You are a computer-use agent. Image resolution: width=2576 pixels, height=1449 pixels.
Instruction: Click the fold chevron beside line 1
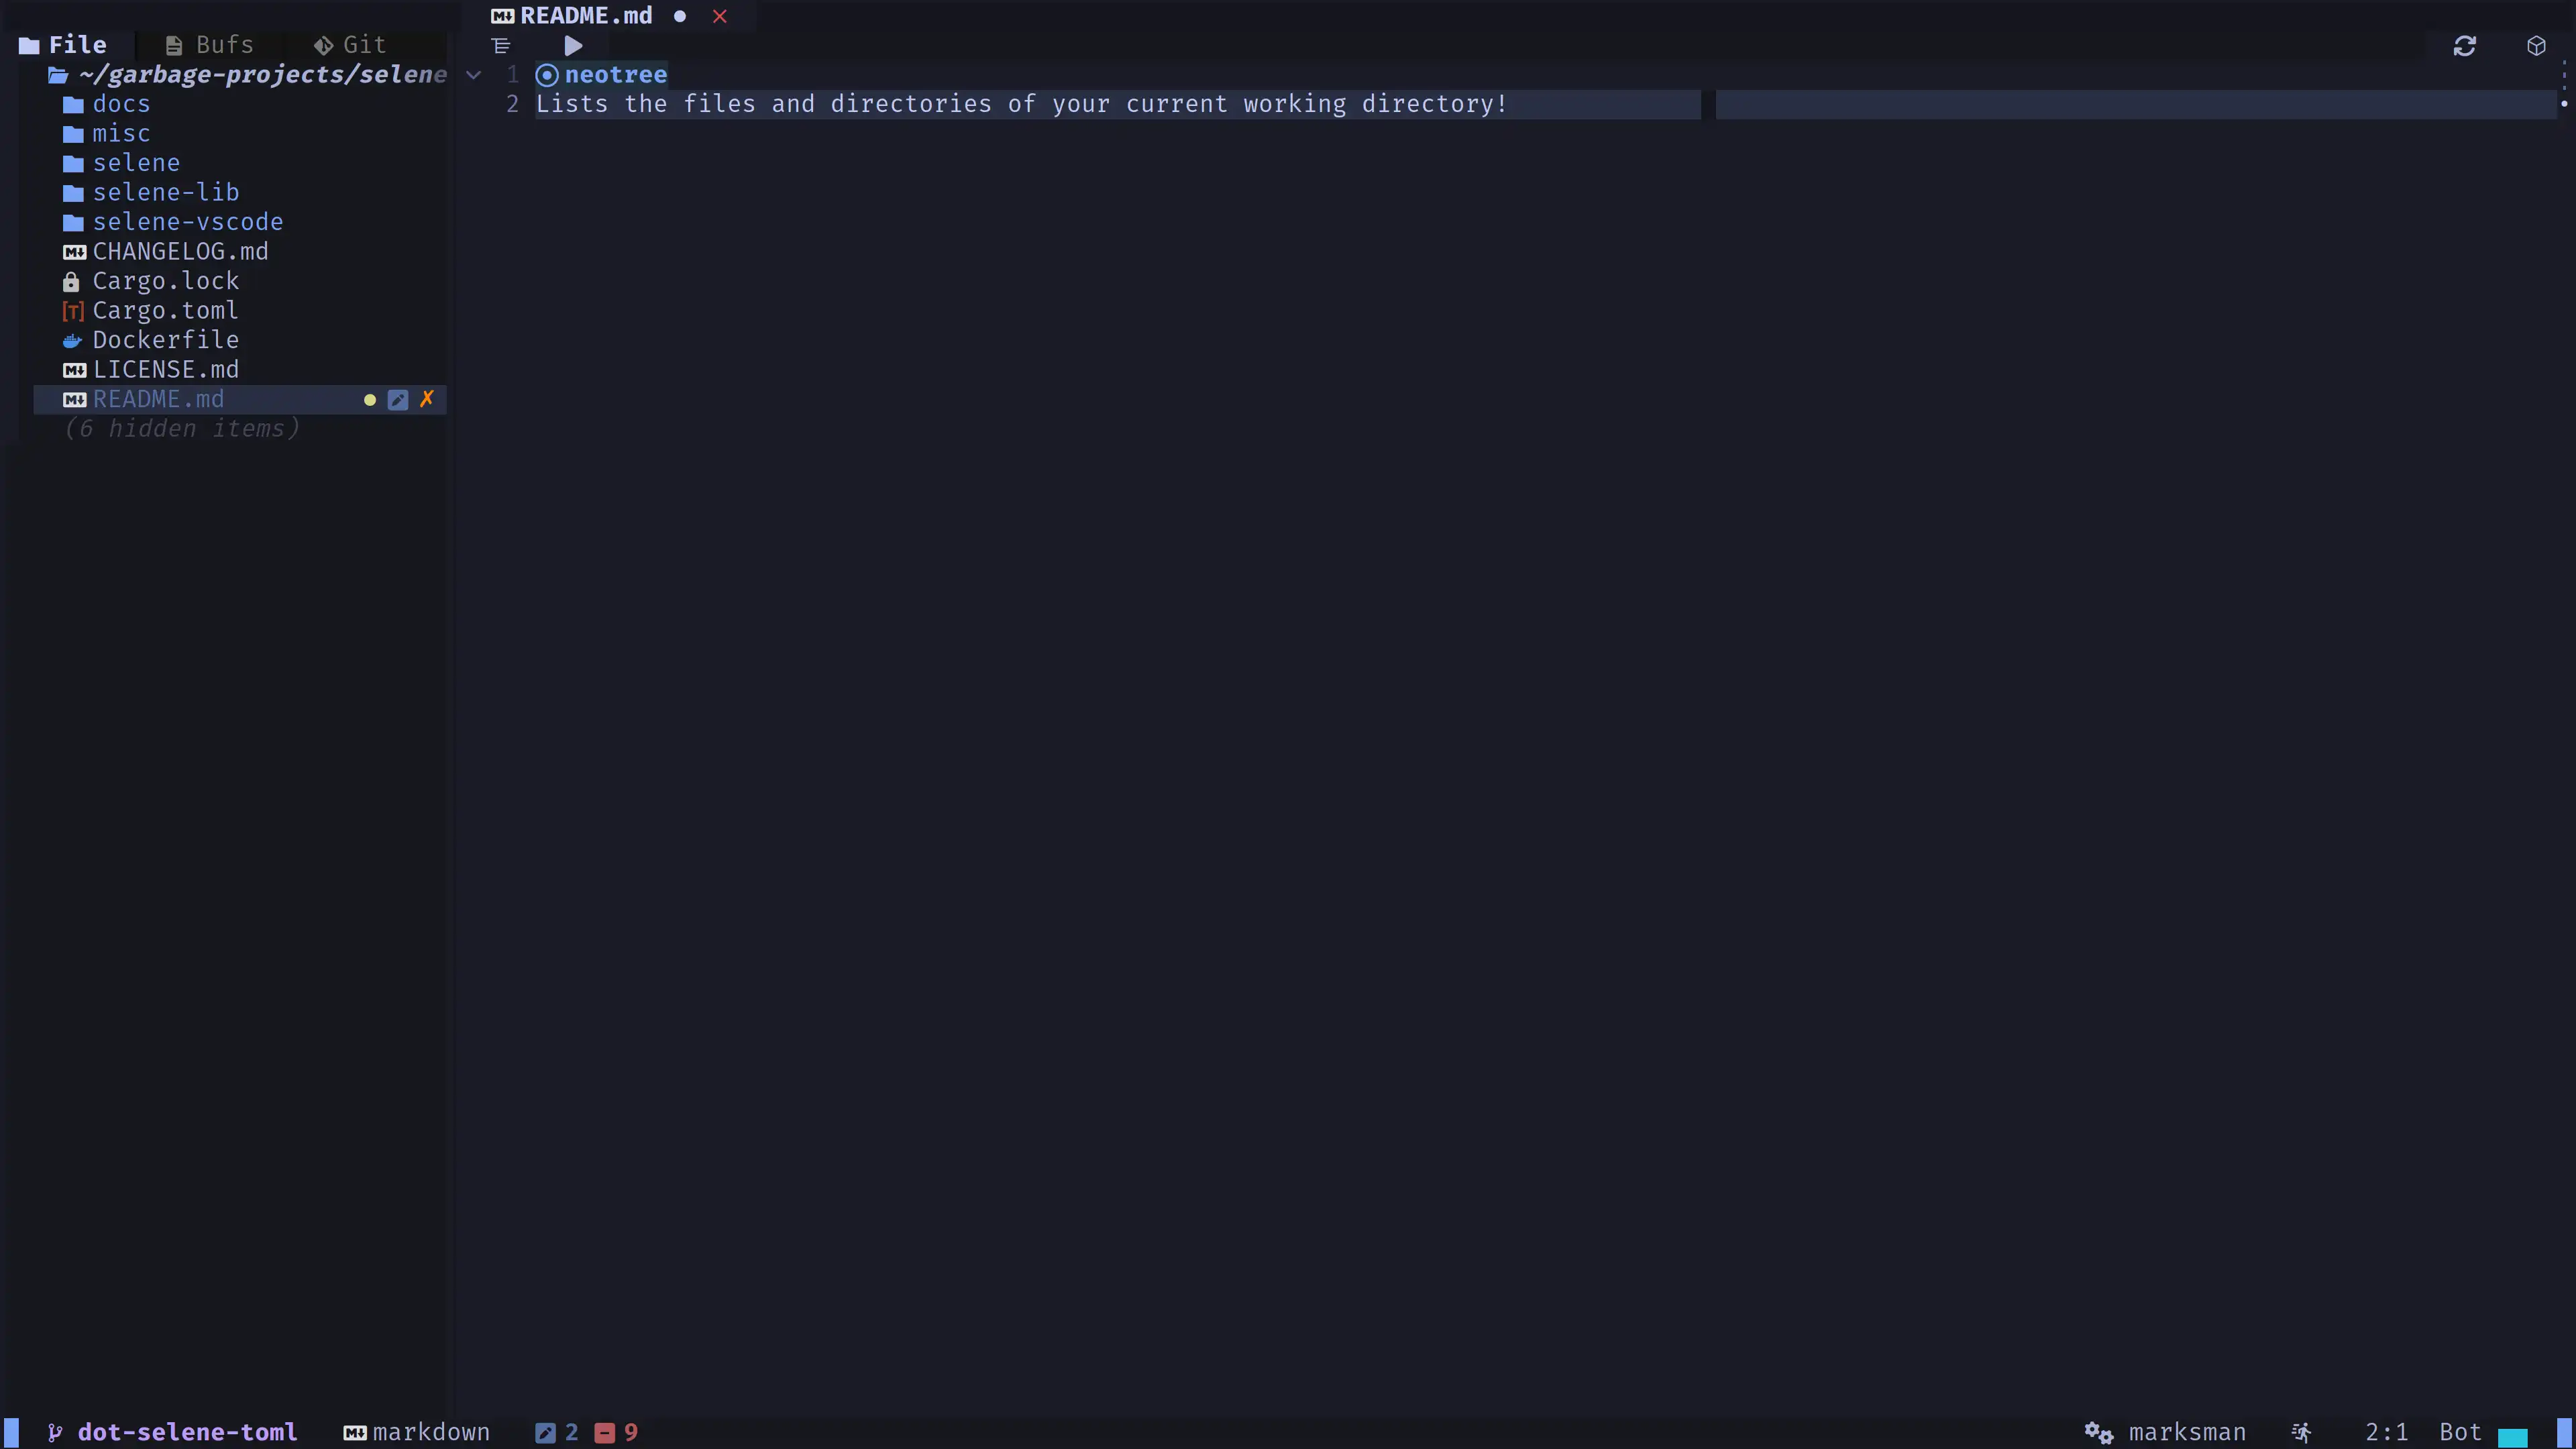pos(474,75)
